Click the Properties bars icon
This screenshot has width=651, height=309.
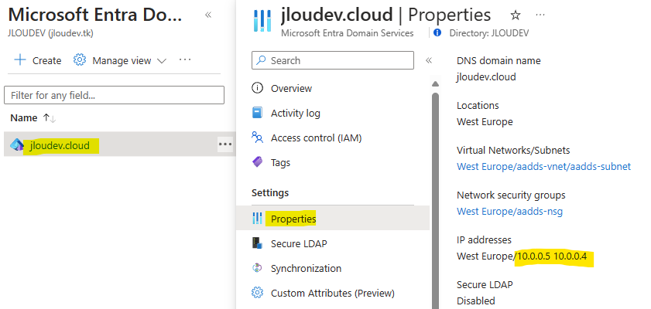coord(258,219)
